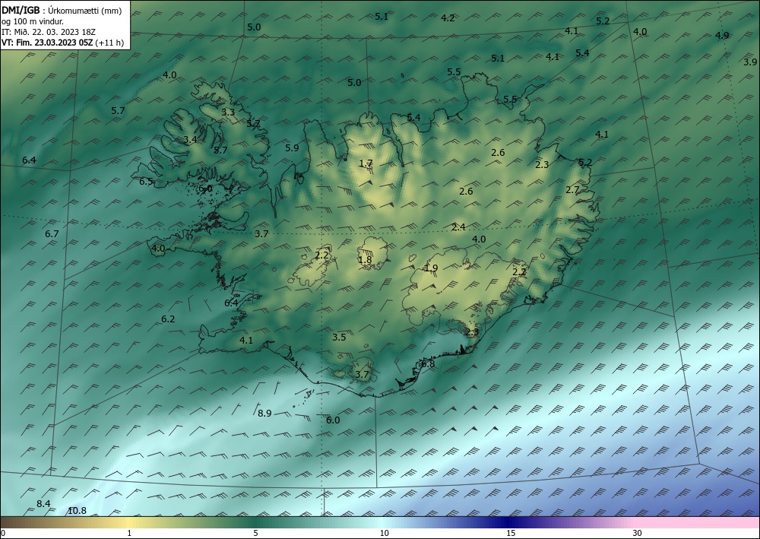Image resolution: width=760 pixels, height=539 pixels.
Task: Select the 3.4 value in the Westfjords
Action: click(191, 140)
